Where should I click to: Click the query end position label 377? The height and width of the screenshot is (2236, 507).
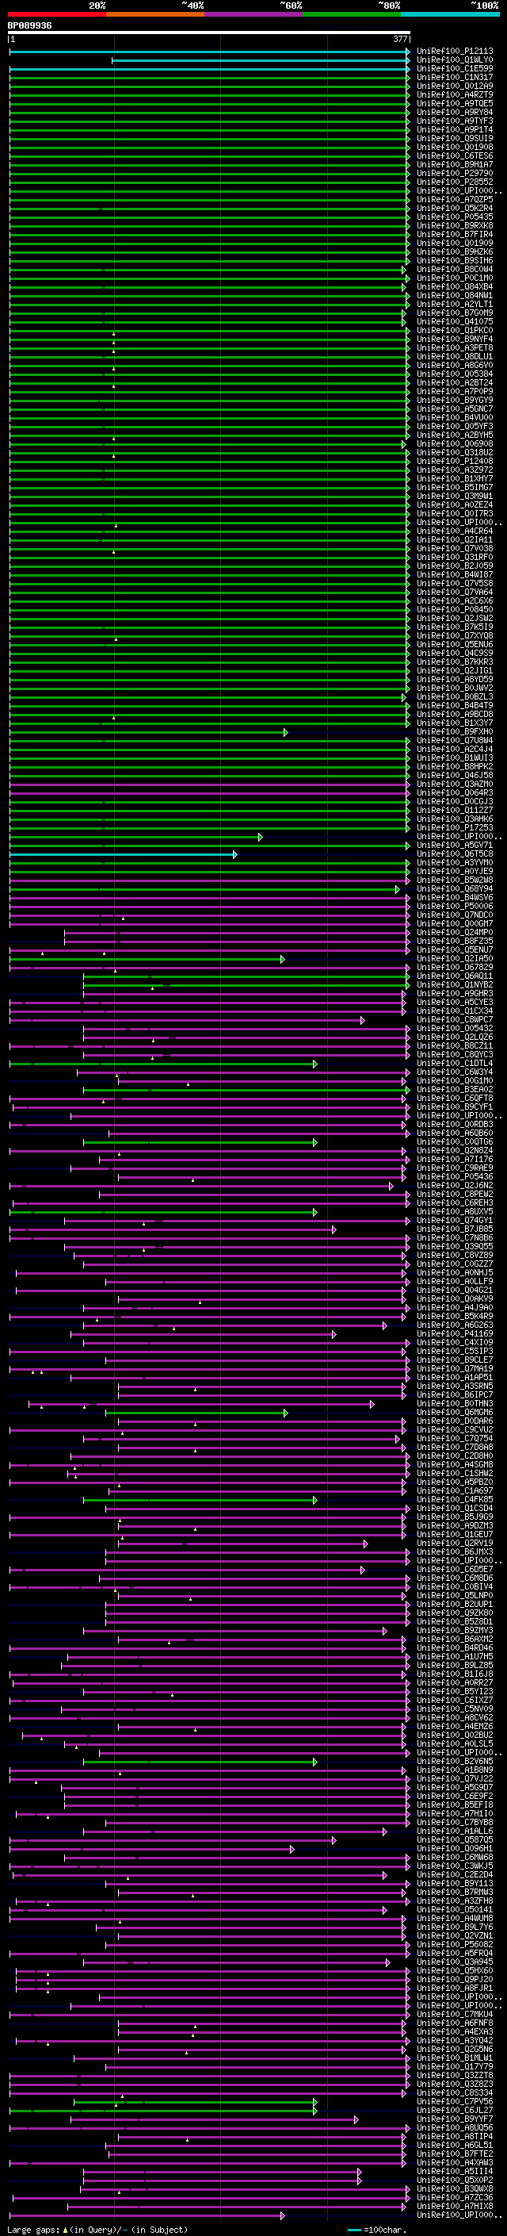400,39
